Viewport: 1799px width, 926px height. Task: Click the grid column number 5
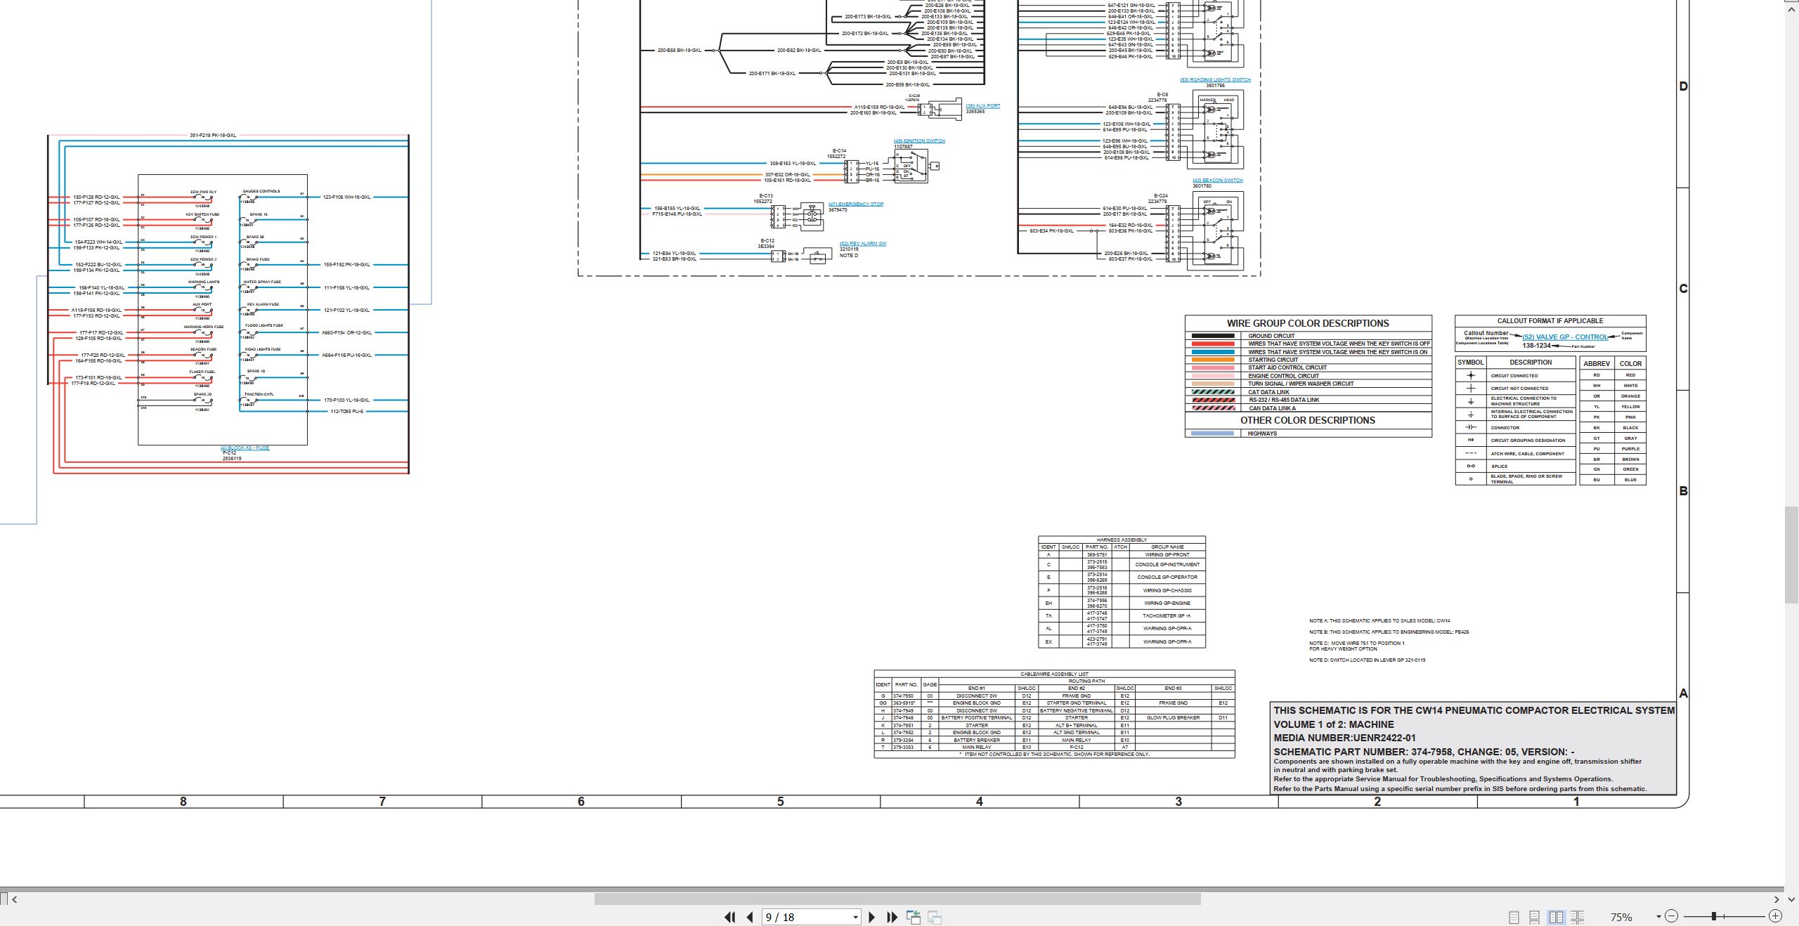(780, 802)
